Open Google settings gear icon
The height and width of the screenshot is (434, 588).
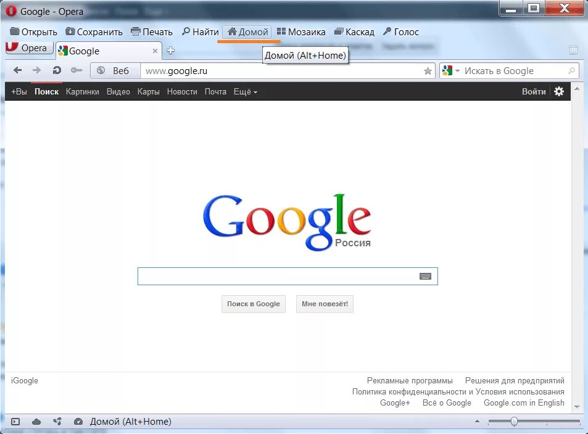tap(559, 91)
